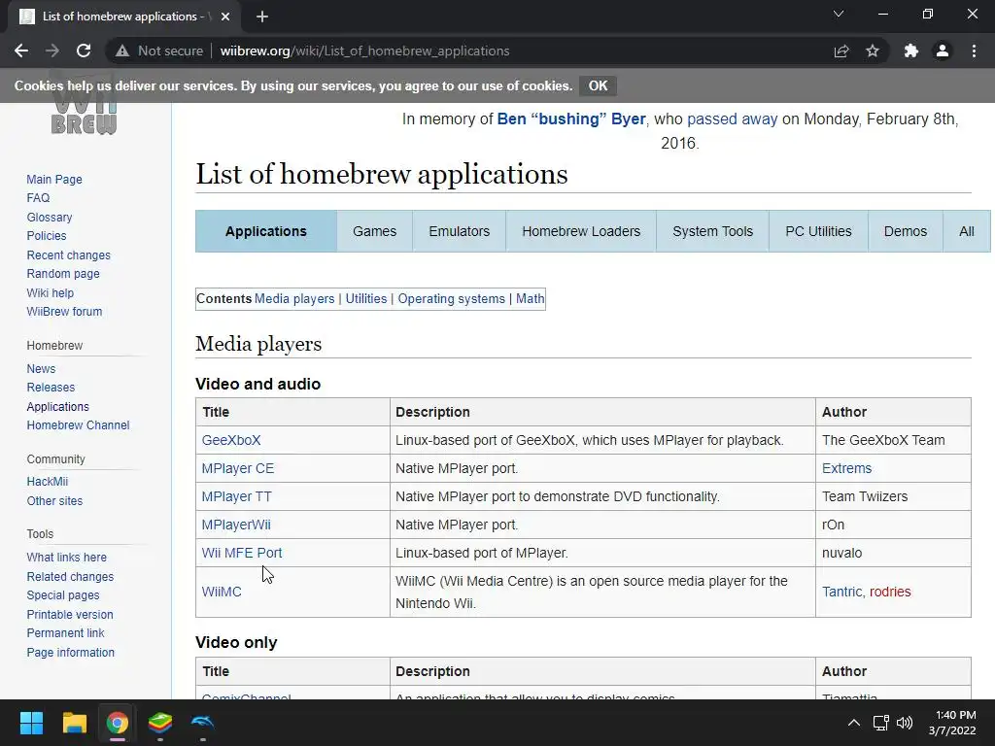Open the Demos tab
Viewport: 995px width, 746px height.
(x=906, y=231)
